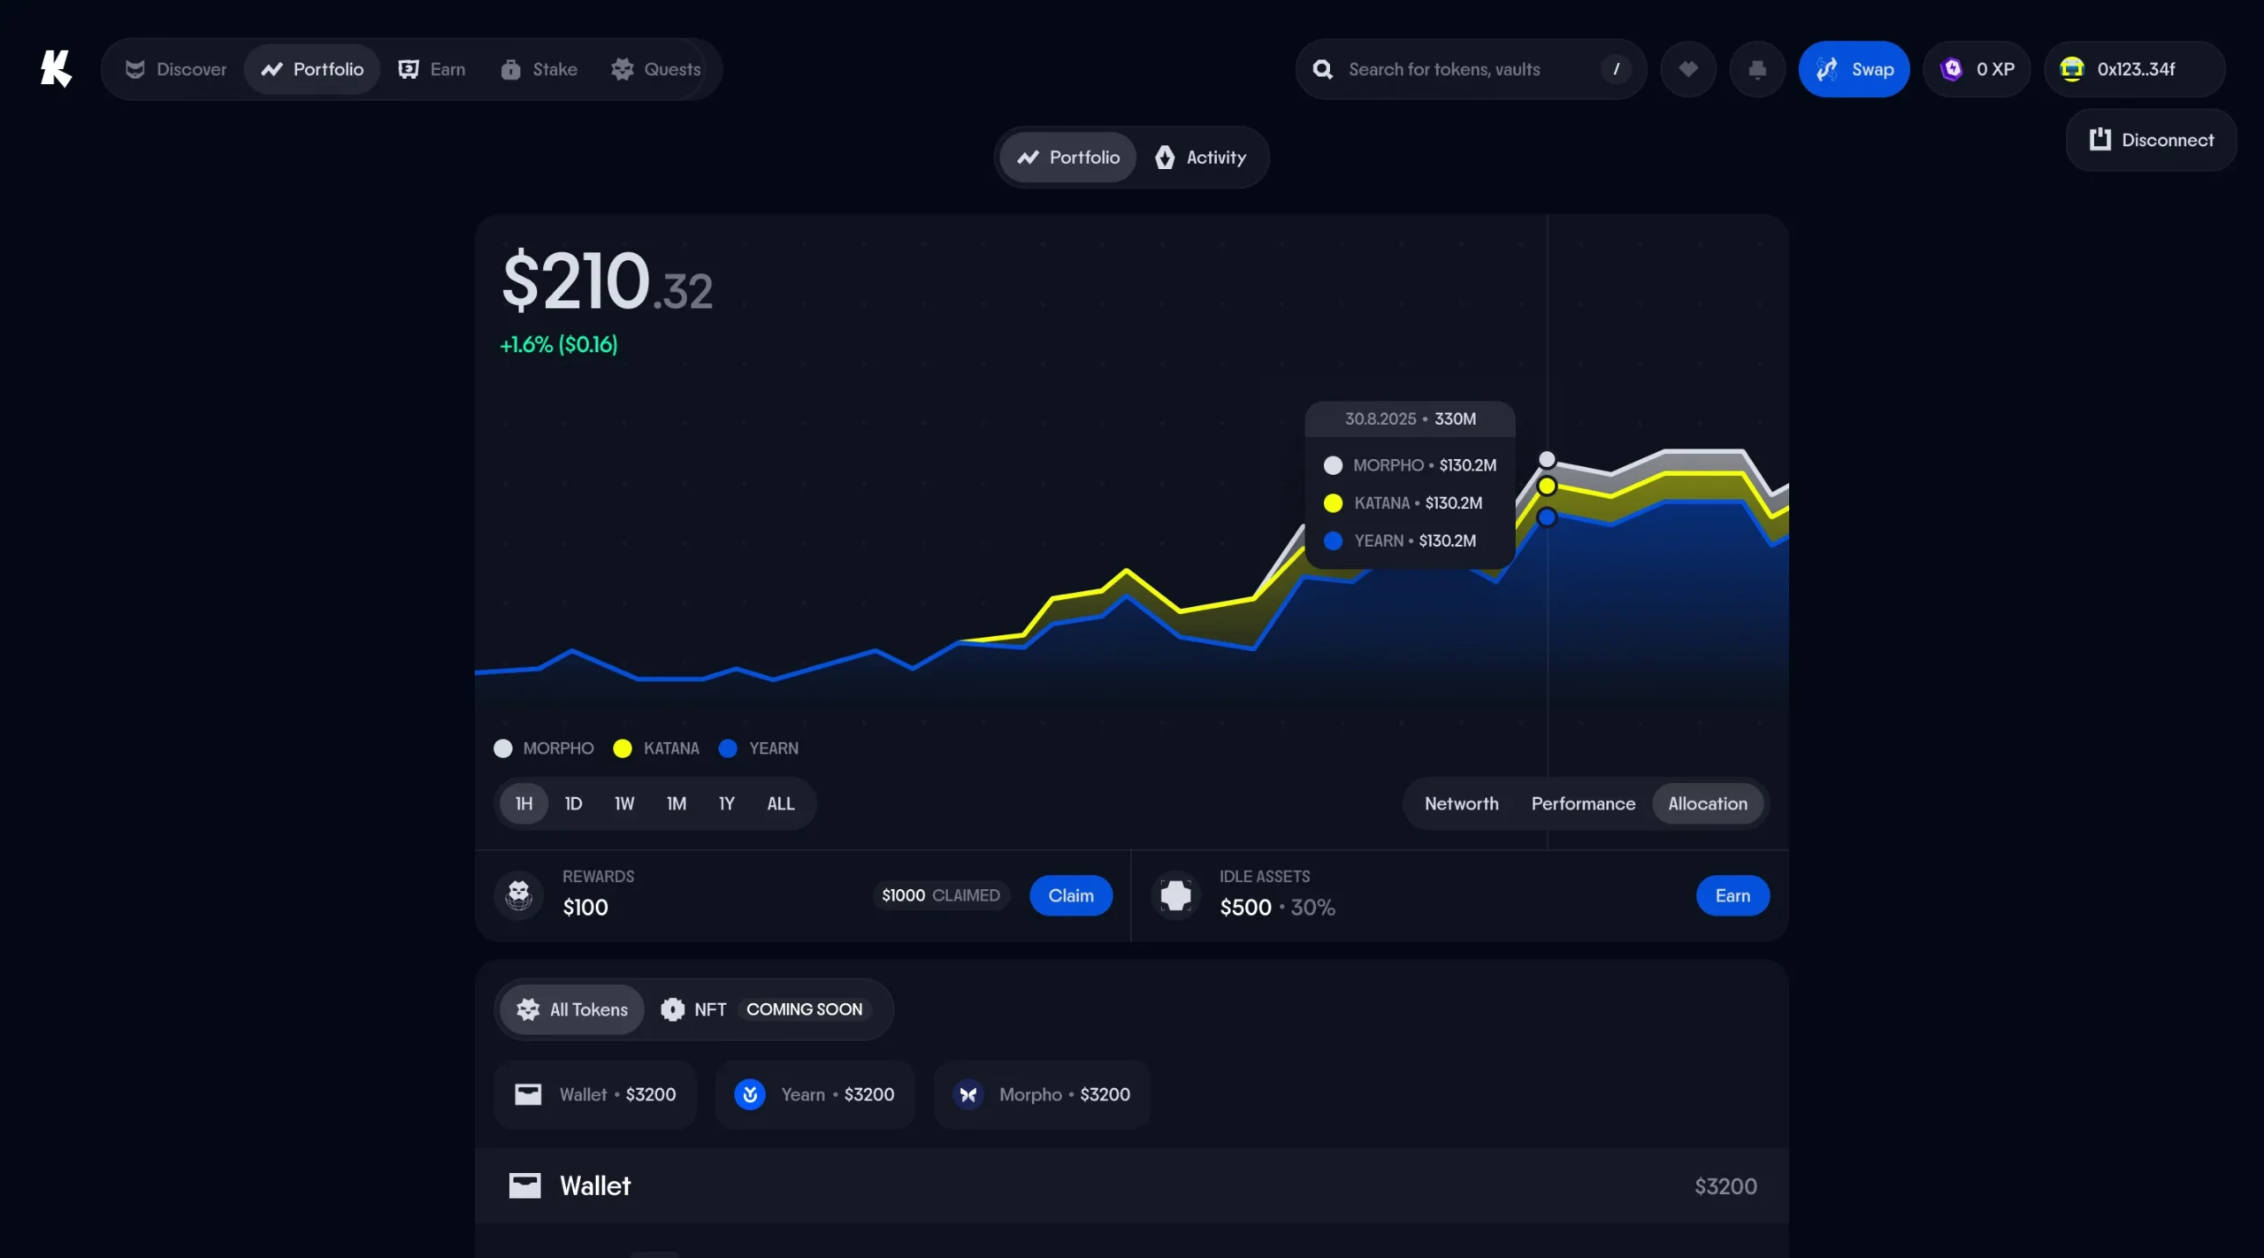The height and width of the screenshot is (1258, 2264).
Task: Select the 1M time range
Action: [x=677, y=803]
